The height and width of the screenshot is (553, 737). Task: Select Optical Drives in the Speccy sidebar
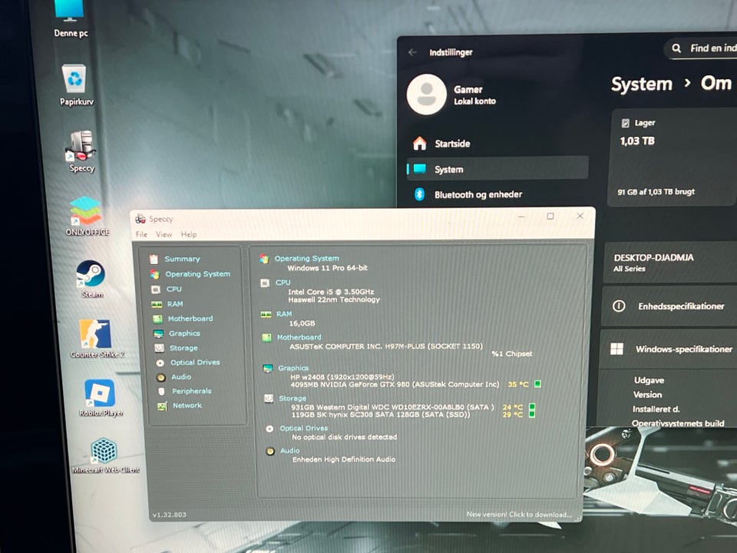click(x=194, y=362)
